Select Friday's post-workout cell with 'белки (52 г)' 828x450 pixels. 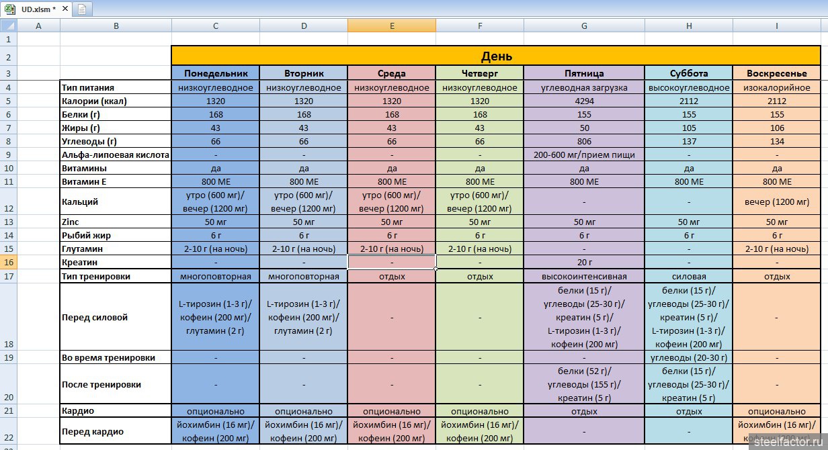584,384
